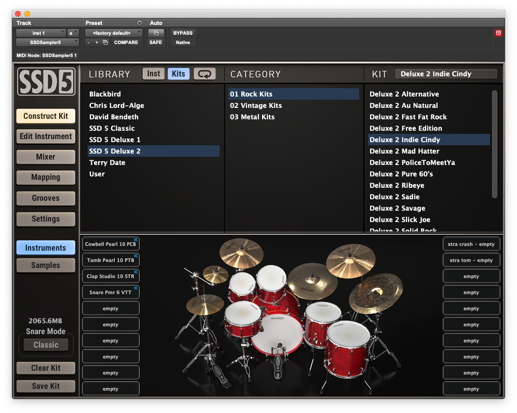Viewport: 517px width, 413px height.
Task: Switch to the Mapping page
Action: click(46, 177)
